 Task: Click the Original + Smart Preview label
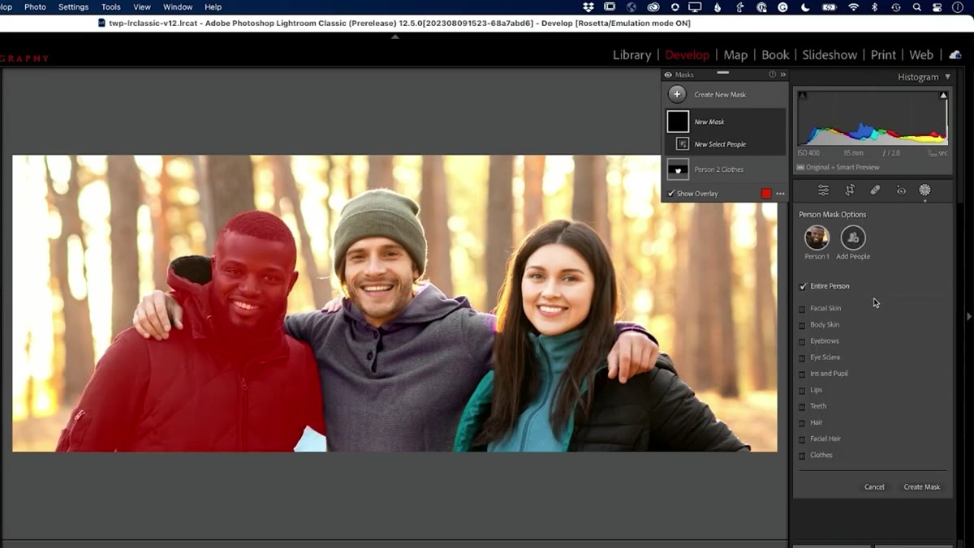[x=843, y=167]
